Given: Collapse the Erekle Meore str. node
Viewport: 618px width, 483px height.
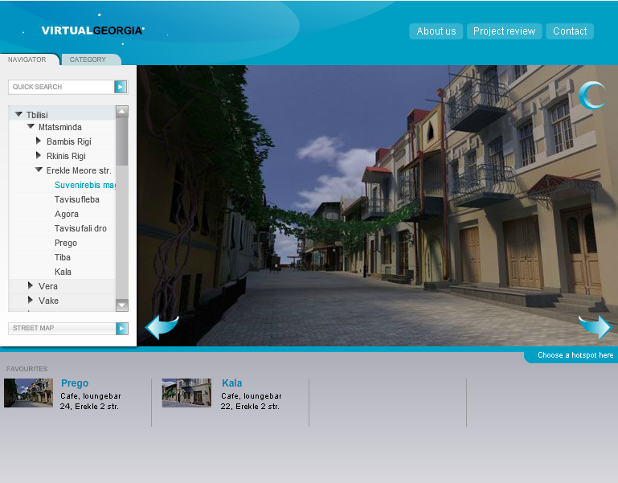Looking at the screenshot, I should tap(39, 170).
